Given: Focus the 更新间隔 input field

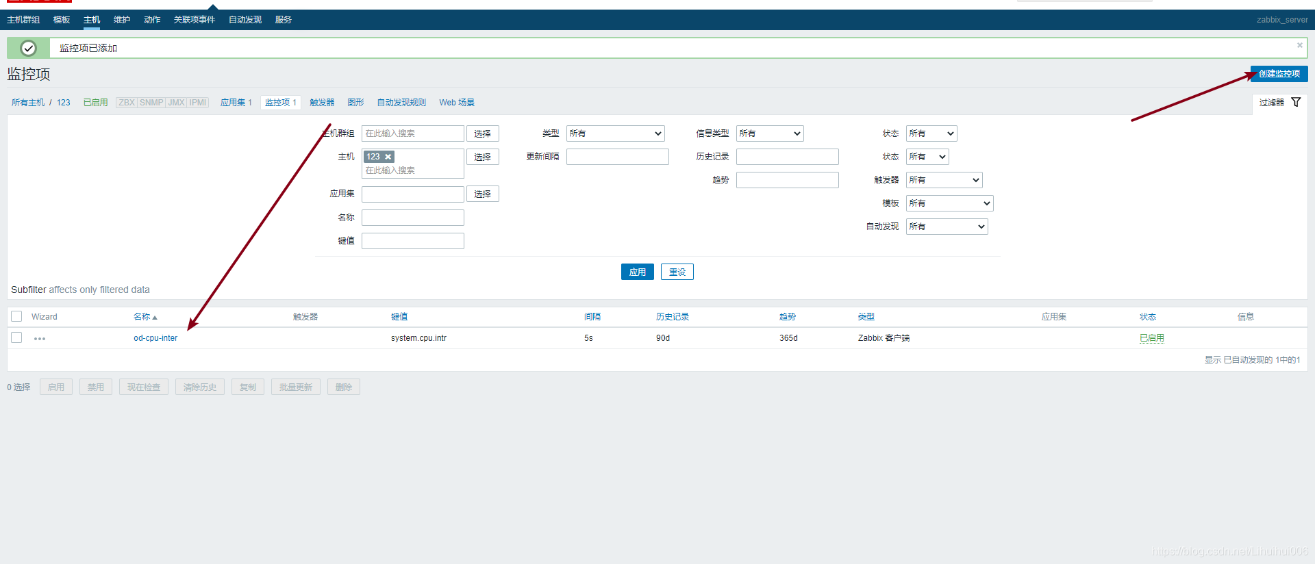Looking at the screenshot, I should pyautogui.click(x=618, y=157).
